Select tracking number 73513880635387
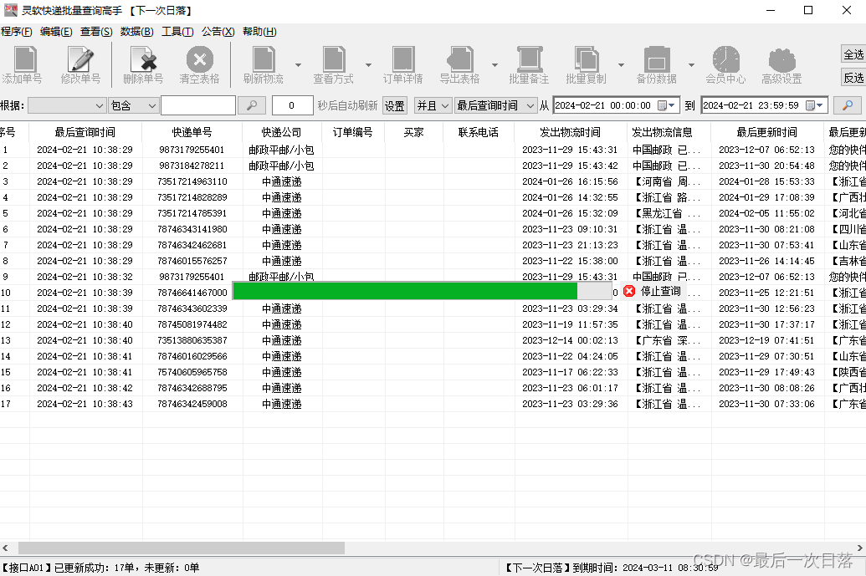This screenshot has height=576, width=866. [192, 340]
